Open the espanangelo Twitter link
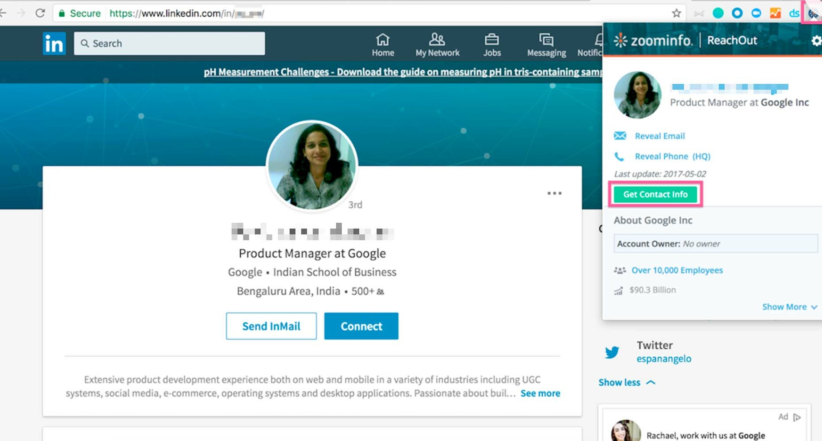 coord(664,359)
